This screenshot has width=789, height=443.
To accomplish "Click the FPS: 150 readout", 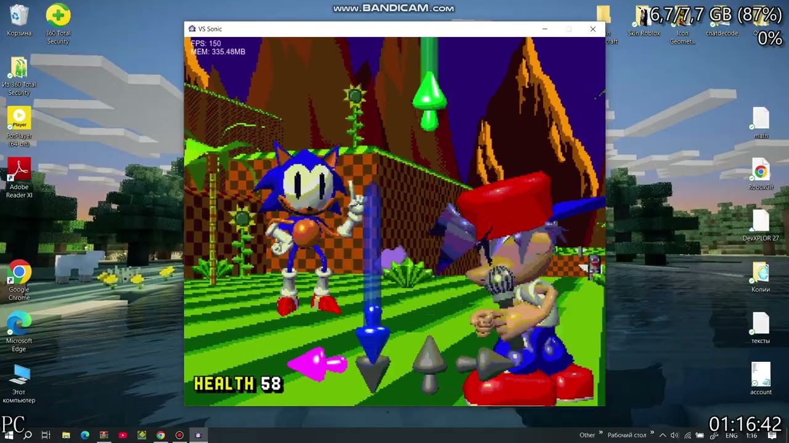I will pyautogui.click(x=206, y=44).
